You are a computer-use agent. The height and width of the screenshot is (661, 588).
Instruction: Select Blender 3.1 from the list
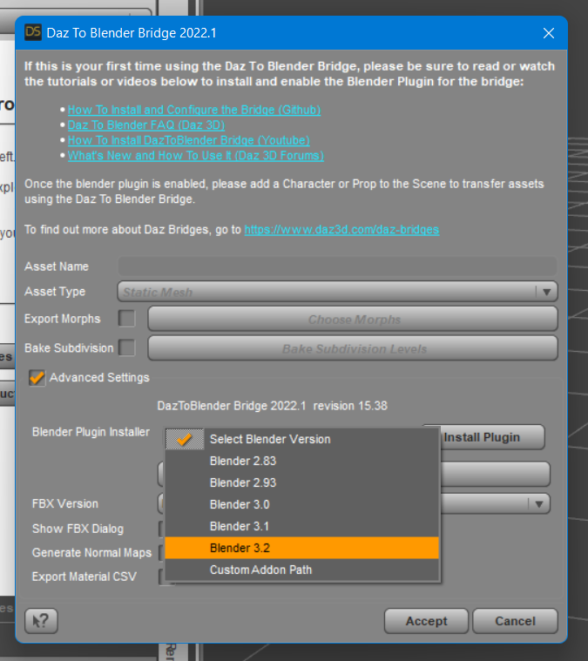(301, 527)
